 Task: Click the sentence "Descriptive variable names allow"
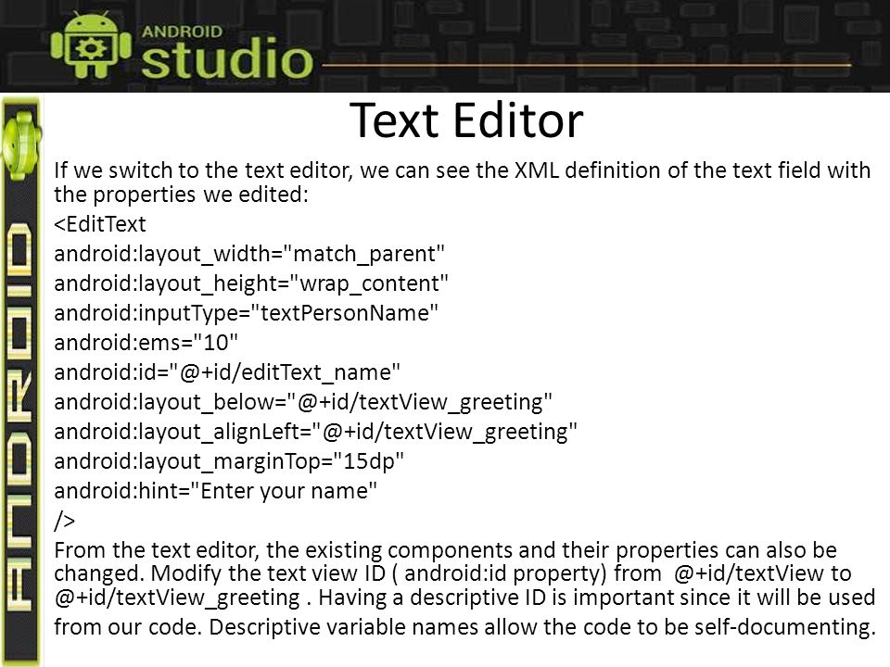point(542,627)
